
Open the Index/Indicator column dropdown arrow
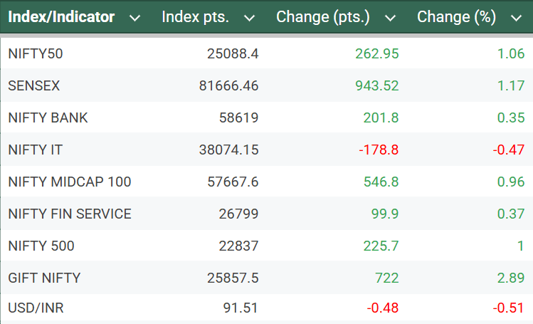tap(135, 18)
